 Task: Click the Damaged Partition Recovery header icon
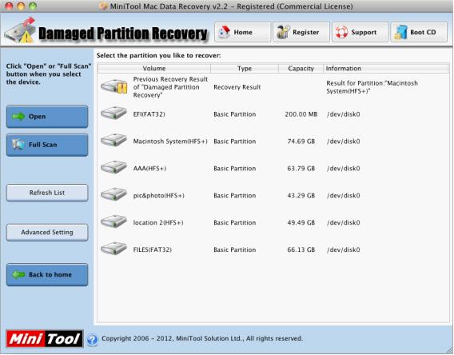click(x=20, y=30)
